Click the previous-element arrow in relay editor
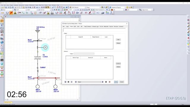 point(76,82)
